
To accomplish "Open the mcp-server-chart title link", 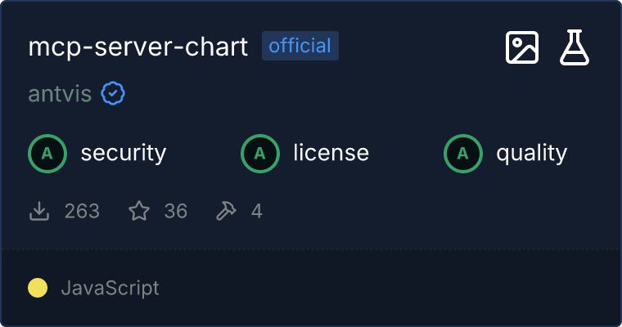I will click(x=137, y=47).
